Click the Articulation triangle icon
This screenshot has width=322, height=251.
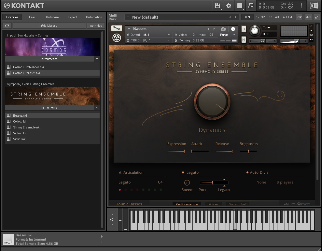click(120, 172)
